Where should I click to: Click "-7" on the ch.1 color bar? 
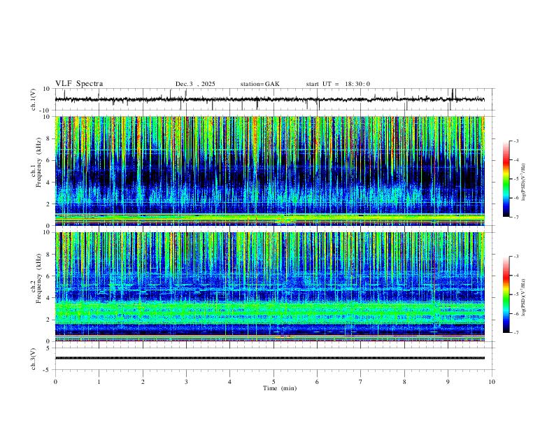pyautogui.click(x=516, y=217)
